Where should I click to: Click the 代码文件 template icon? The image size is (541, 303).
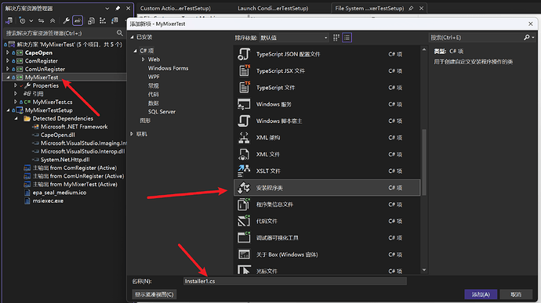coord(244,221)
